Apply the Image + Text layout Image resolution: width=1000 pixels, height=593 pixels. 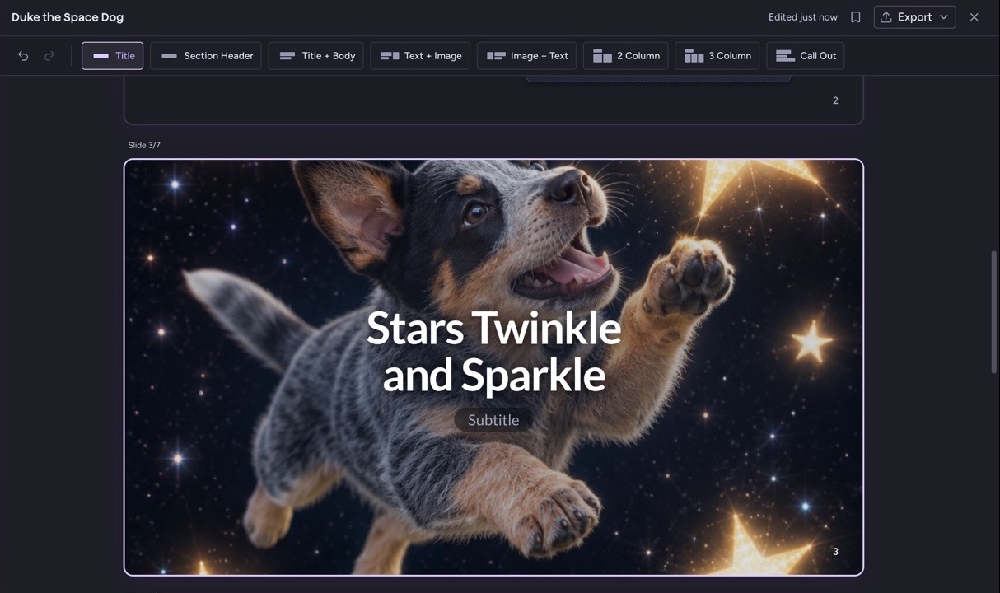click(x=527, y=56)
